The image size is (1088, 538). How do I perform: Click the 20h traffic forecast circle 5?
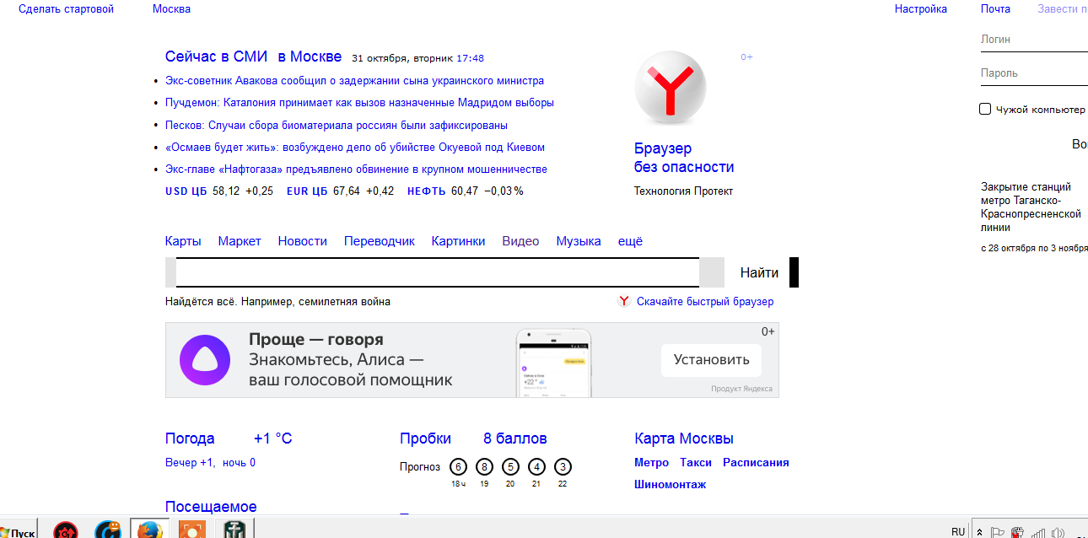click(x=510, y=466)
